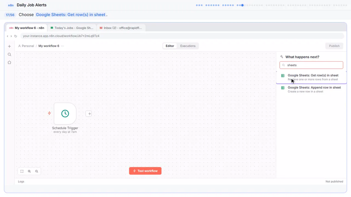
Task: Open the Today's Jobs Google Sheets tab
Action: [x=72, y=28]
